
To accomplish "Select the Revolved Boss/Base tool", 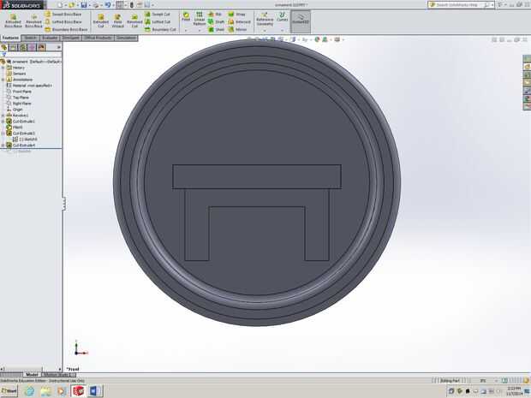I will click(34, 21).
